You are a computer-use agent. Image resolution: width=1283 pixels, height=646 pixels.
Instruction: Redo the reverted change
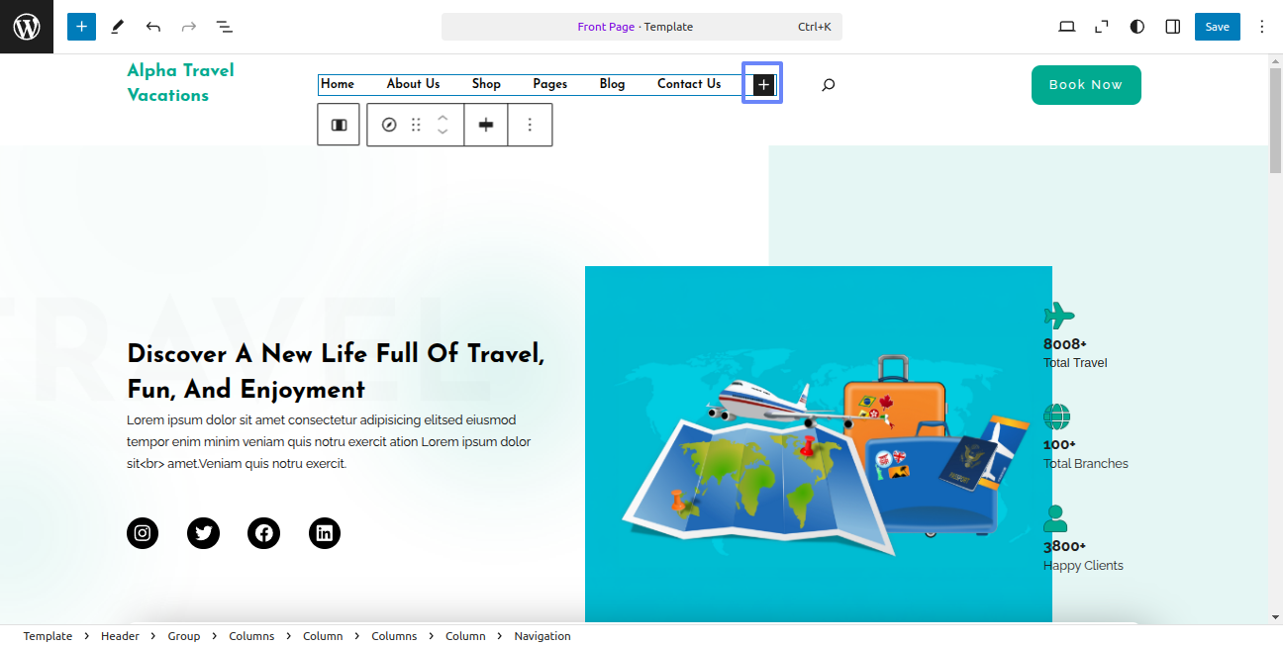[188, 27]
